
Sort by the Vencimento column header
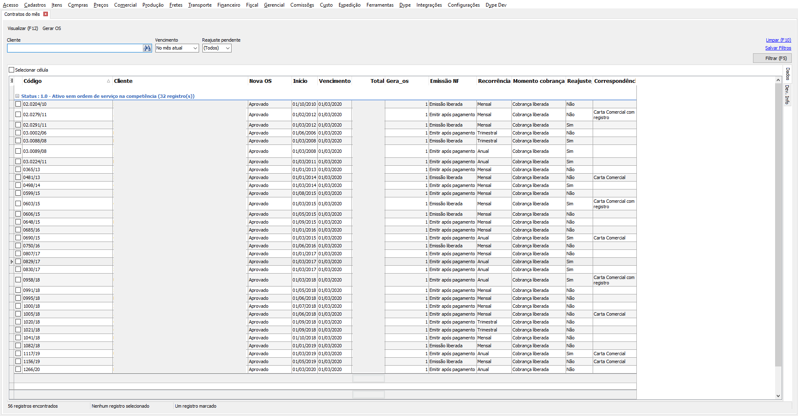(335, 81)
